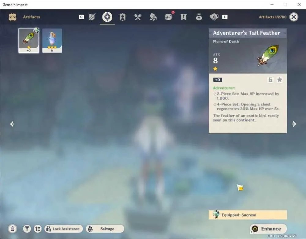Click the one-star rarity icon in details
306x239 pixels.
pyautogui.click(x=215, y=69)
